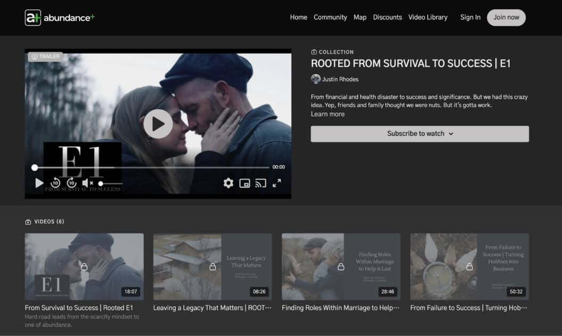Unmute the video player audio

87,183
